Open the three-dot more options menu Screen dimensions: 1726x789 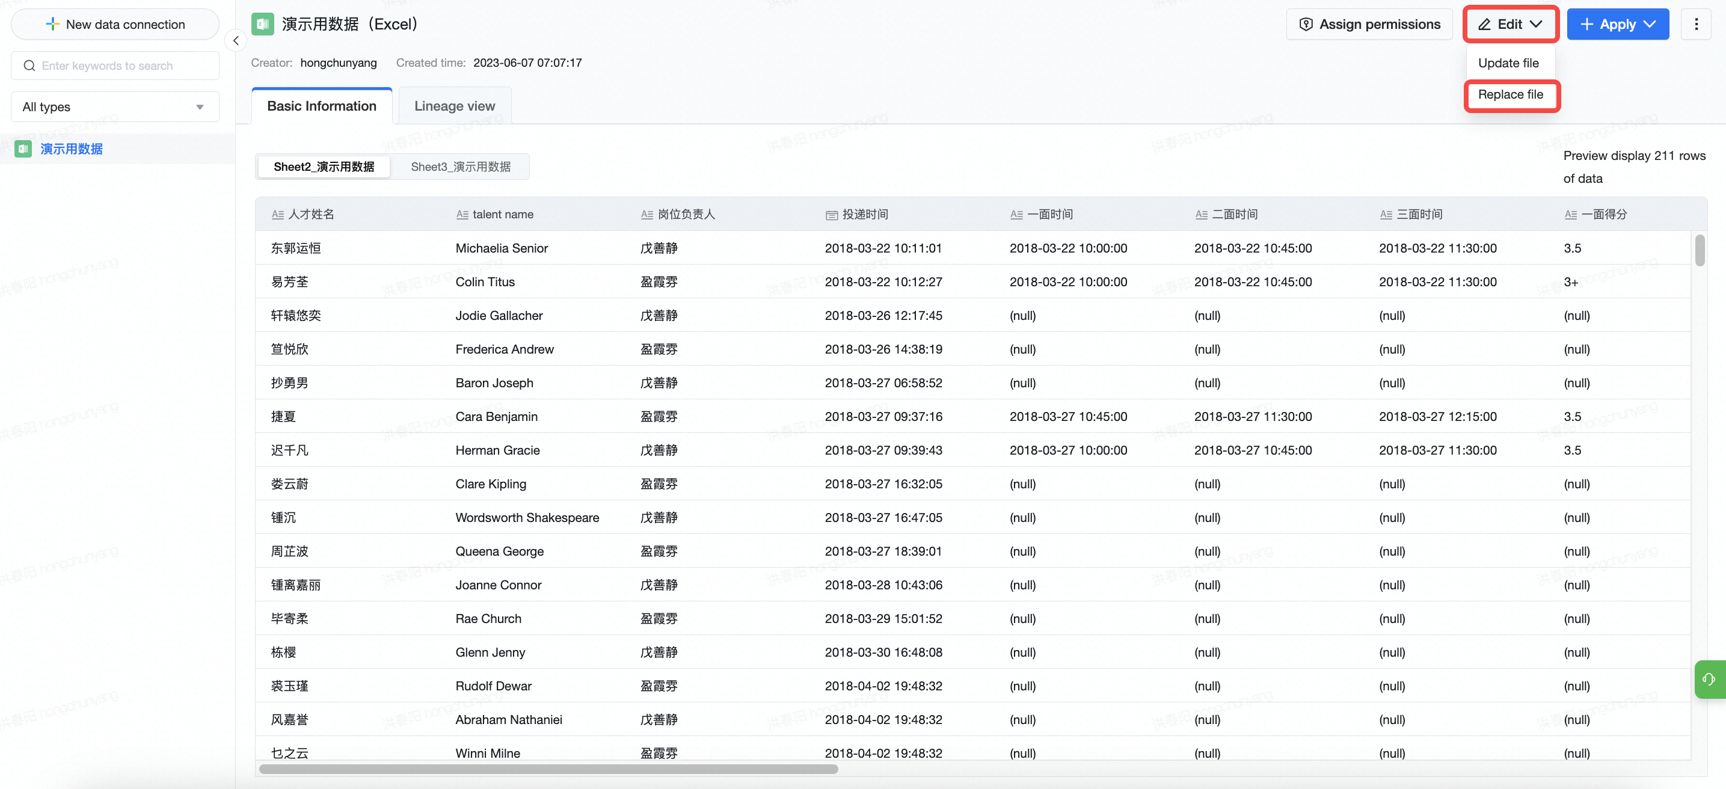[1696, 24]
